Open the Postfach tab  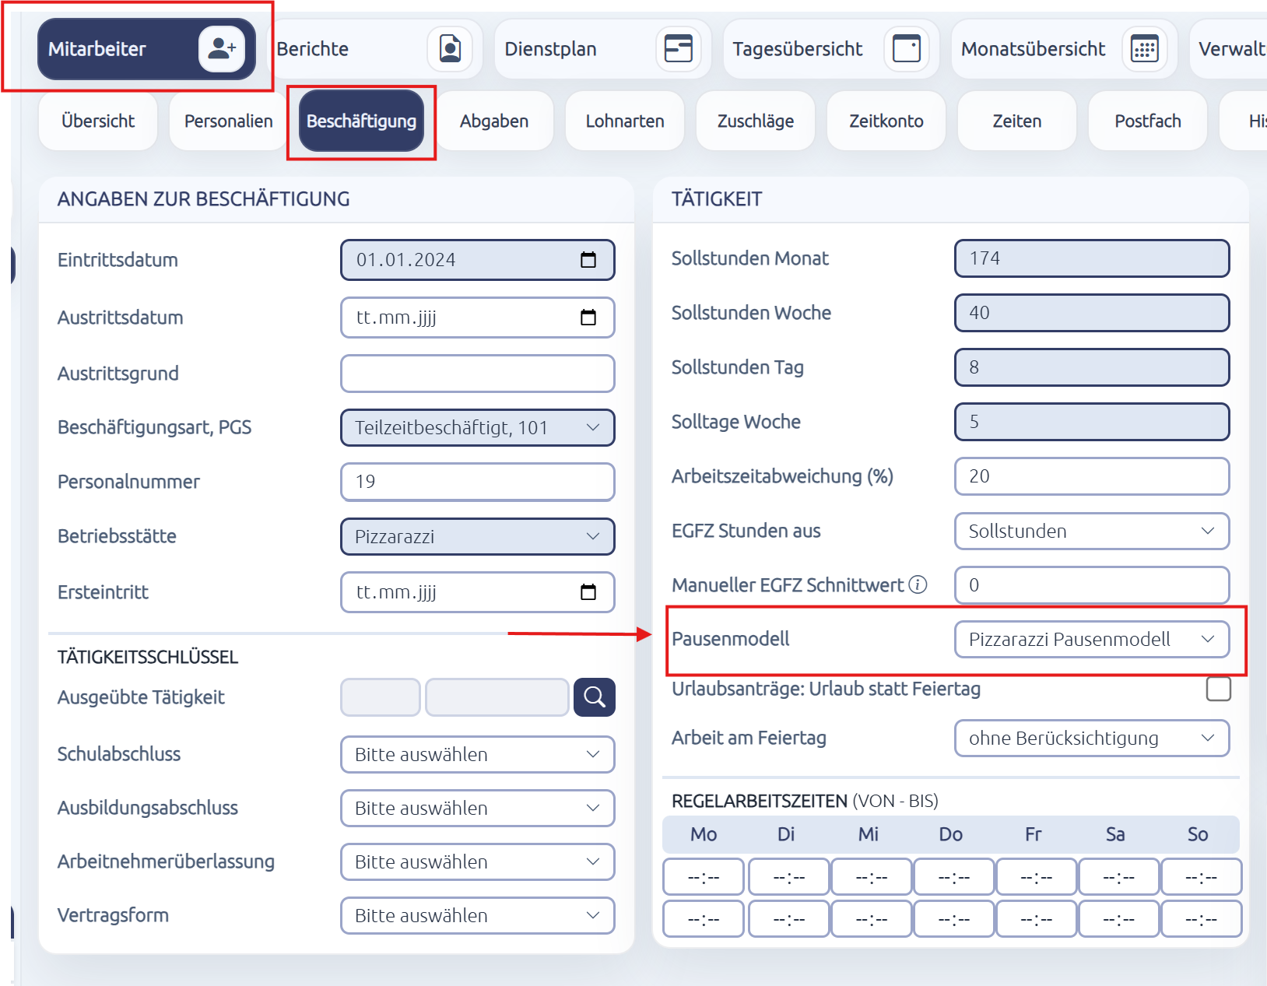pyautogui.click(x=1148, y=121)
